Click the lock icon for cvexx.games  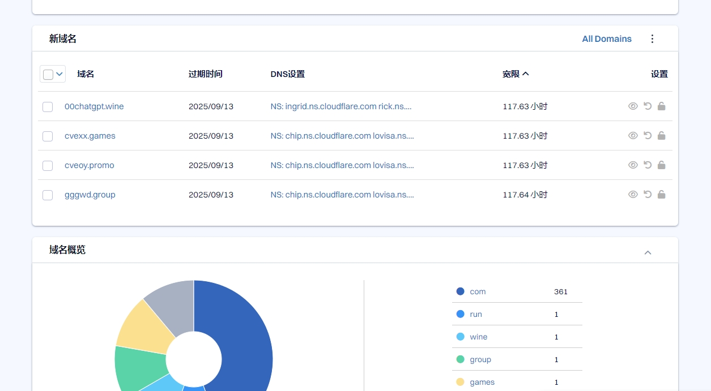pos(661,135)
